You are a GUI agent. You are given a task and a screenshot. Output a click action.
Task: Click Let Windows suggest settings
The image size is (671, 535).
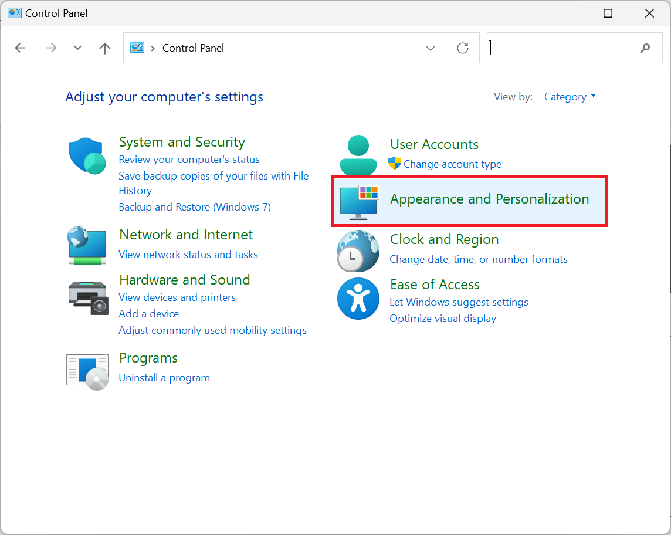pyautogui.click(x=459, y=302)
